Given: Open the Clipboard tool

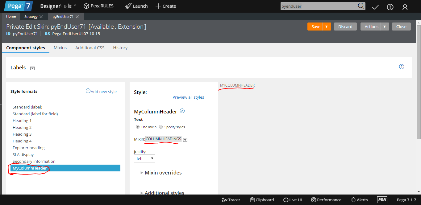Looking at the screenshot, I should pyautogui.click(x=262, y=200).
